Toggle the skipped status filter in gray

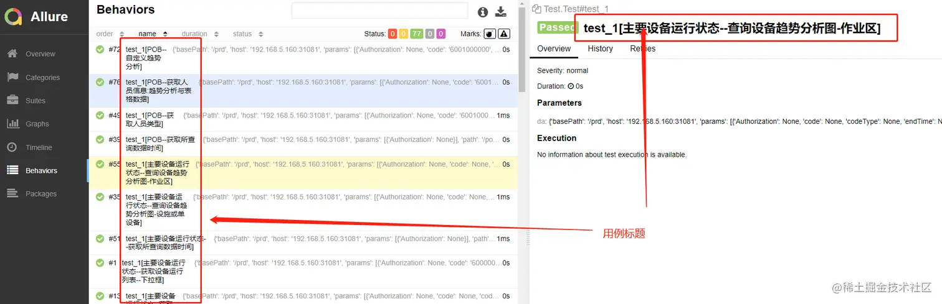[430, 34]
